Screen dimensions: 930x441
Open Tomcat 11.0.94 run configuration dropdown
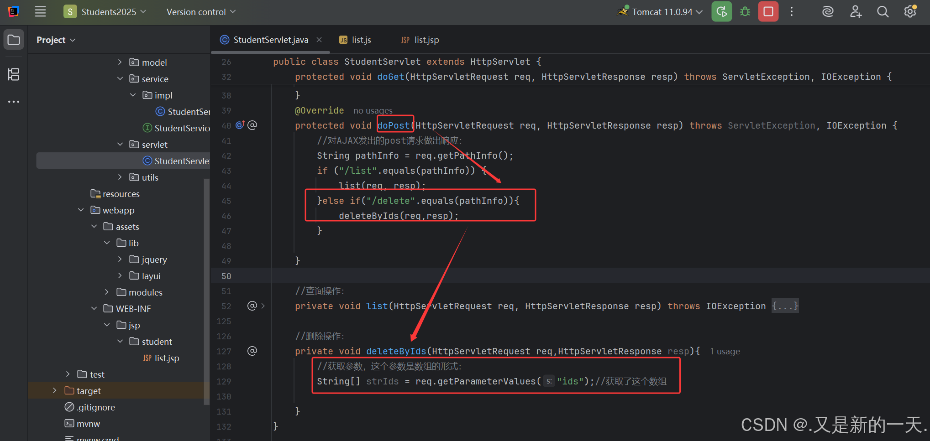(x=661, y=12)
